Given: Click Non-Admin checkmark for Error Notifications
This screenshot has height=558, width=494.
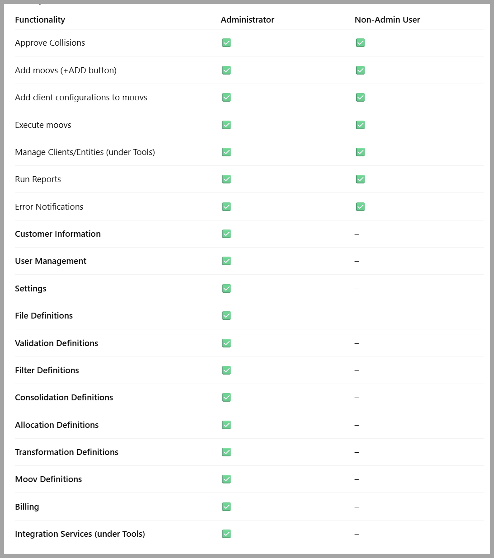Looking at the screenshot, I should point(360,206).
